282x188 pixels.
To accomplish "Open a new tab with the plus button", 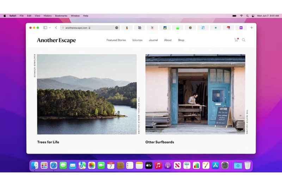I will pos(251,28).
